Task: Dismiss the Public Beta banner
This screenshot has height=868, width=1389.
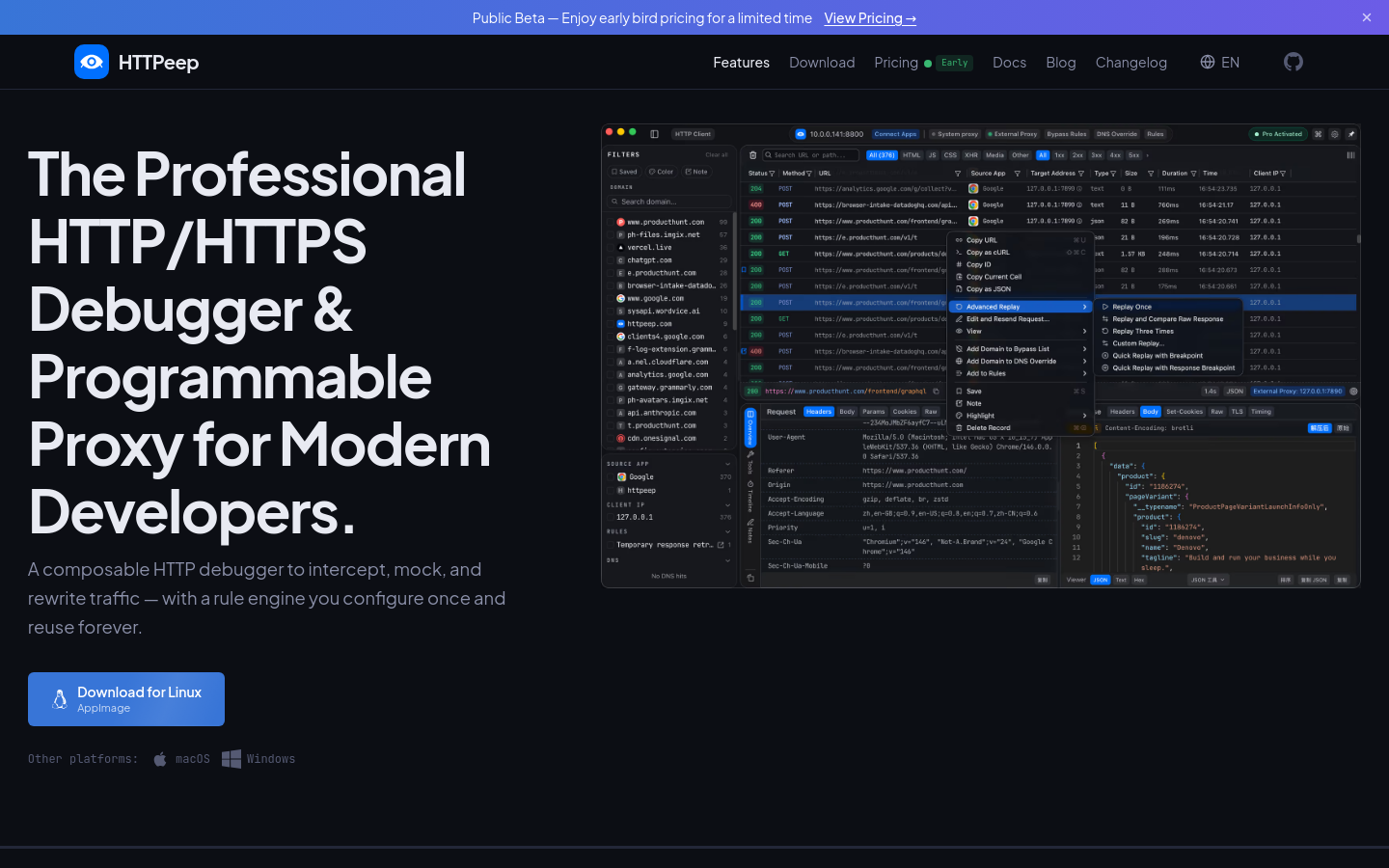Action: 1366,17
